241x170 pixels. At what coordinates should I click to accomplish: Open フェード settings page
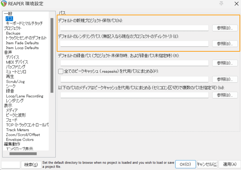(11, 120)
